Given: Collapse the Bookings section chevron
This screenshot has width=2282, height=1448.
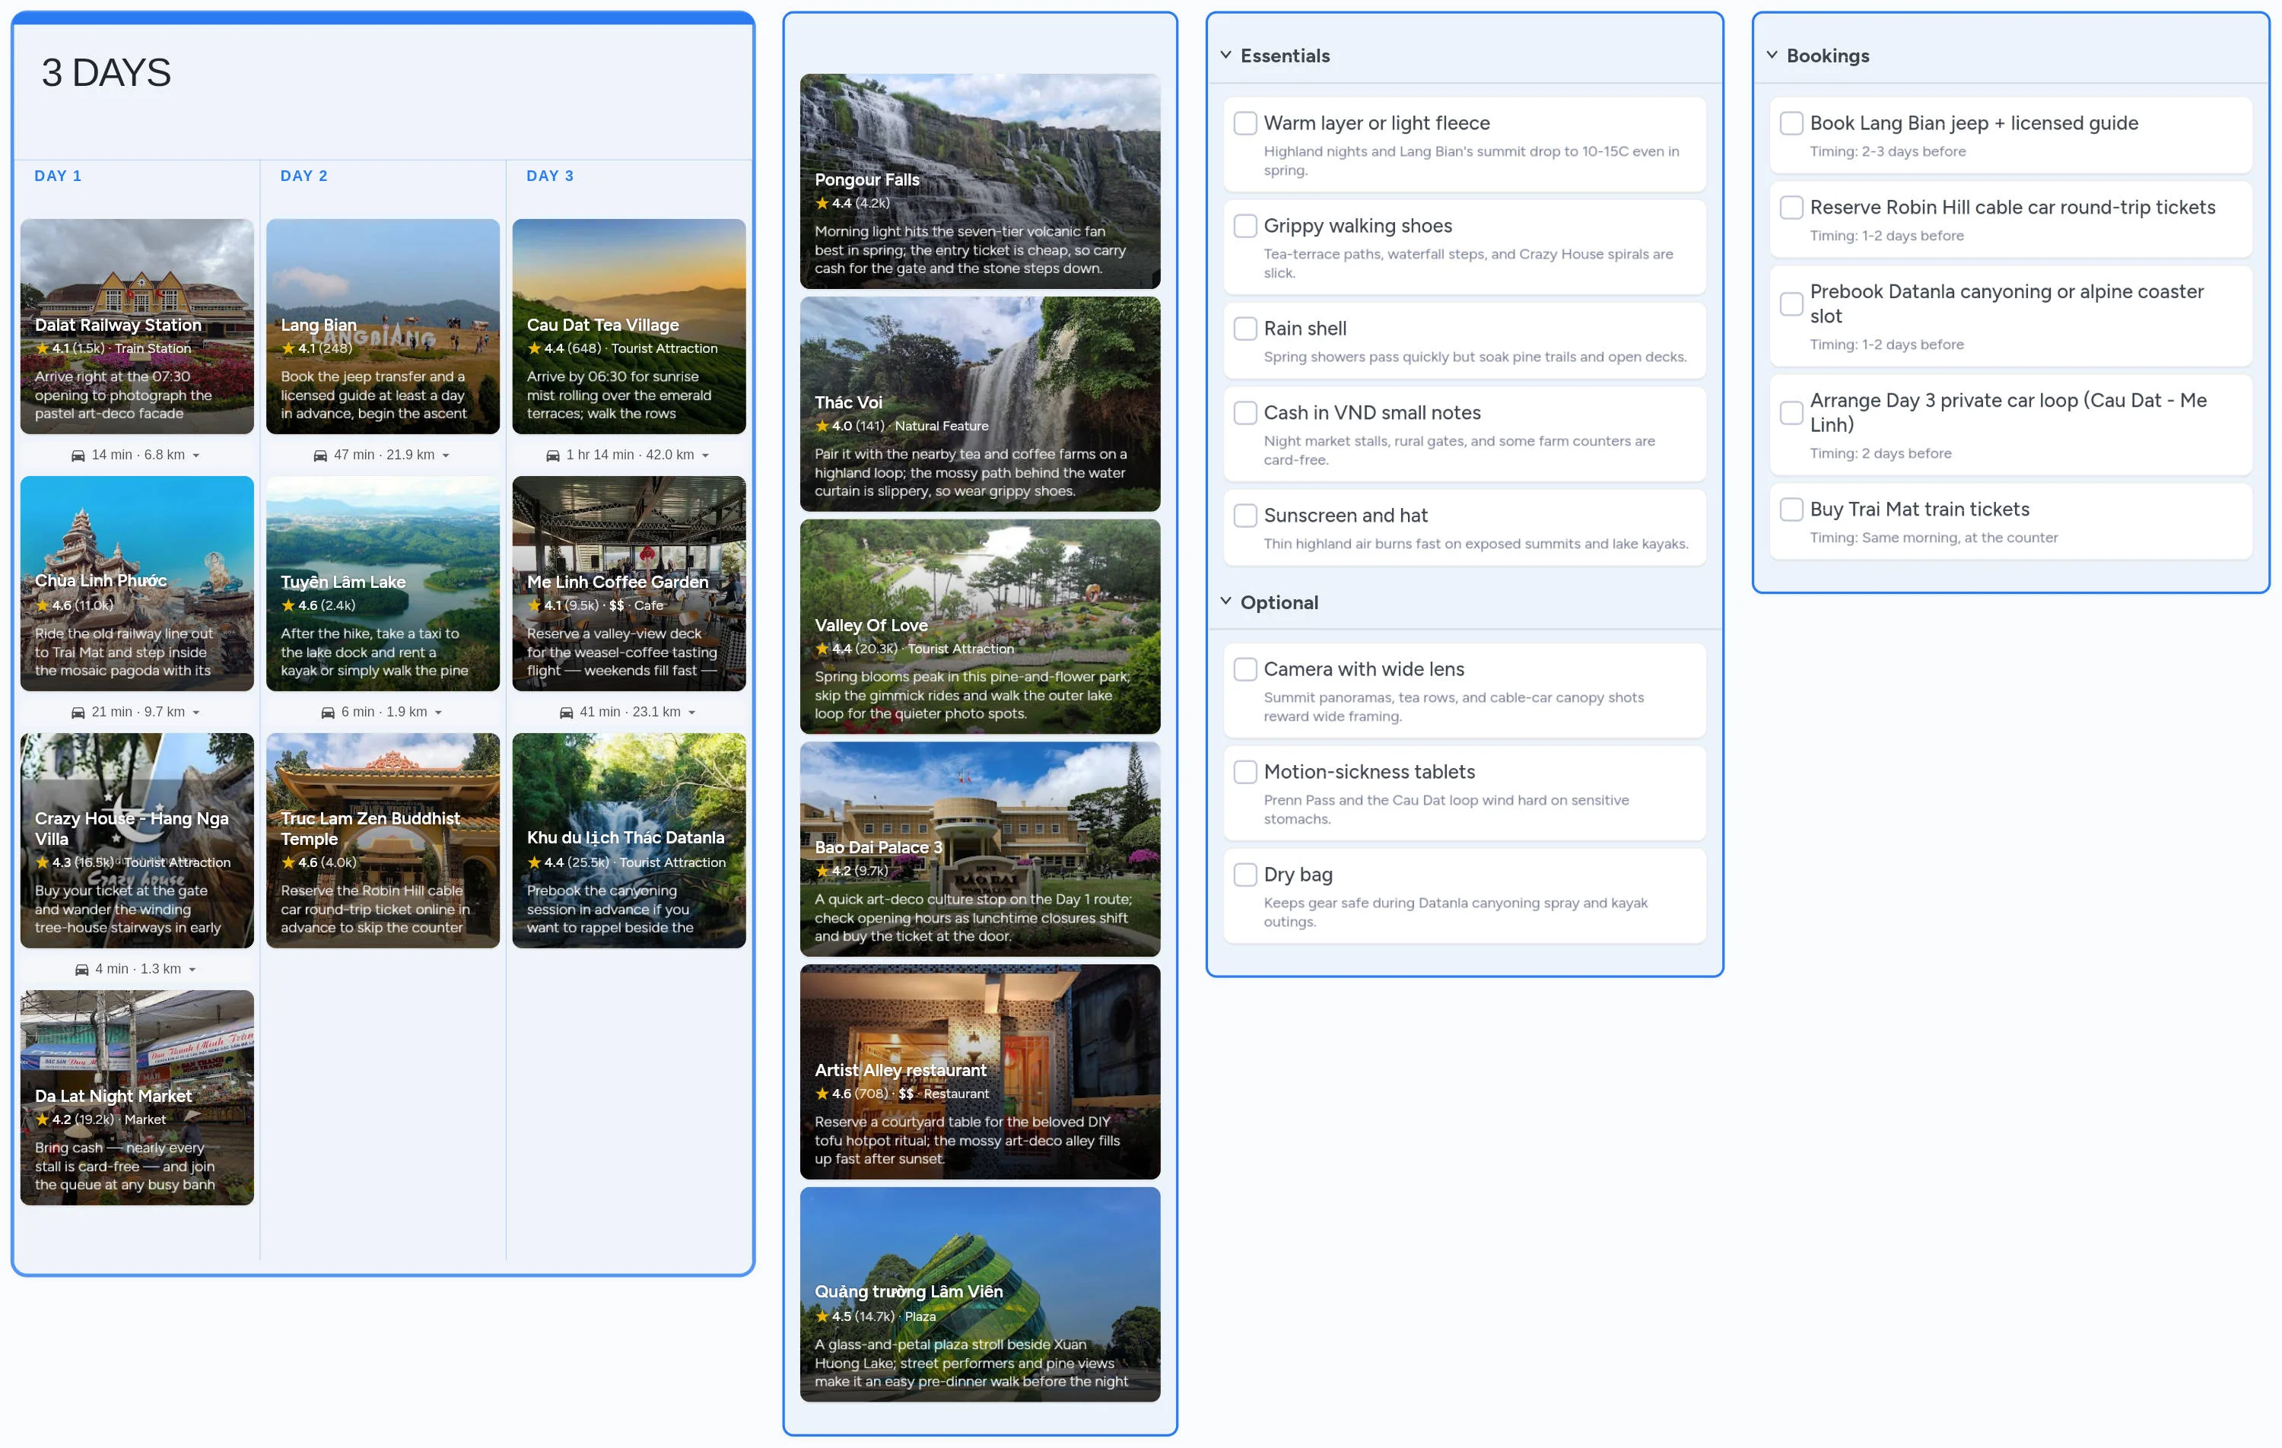Looking at the screenshot, I should (1771, 55).
